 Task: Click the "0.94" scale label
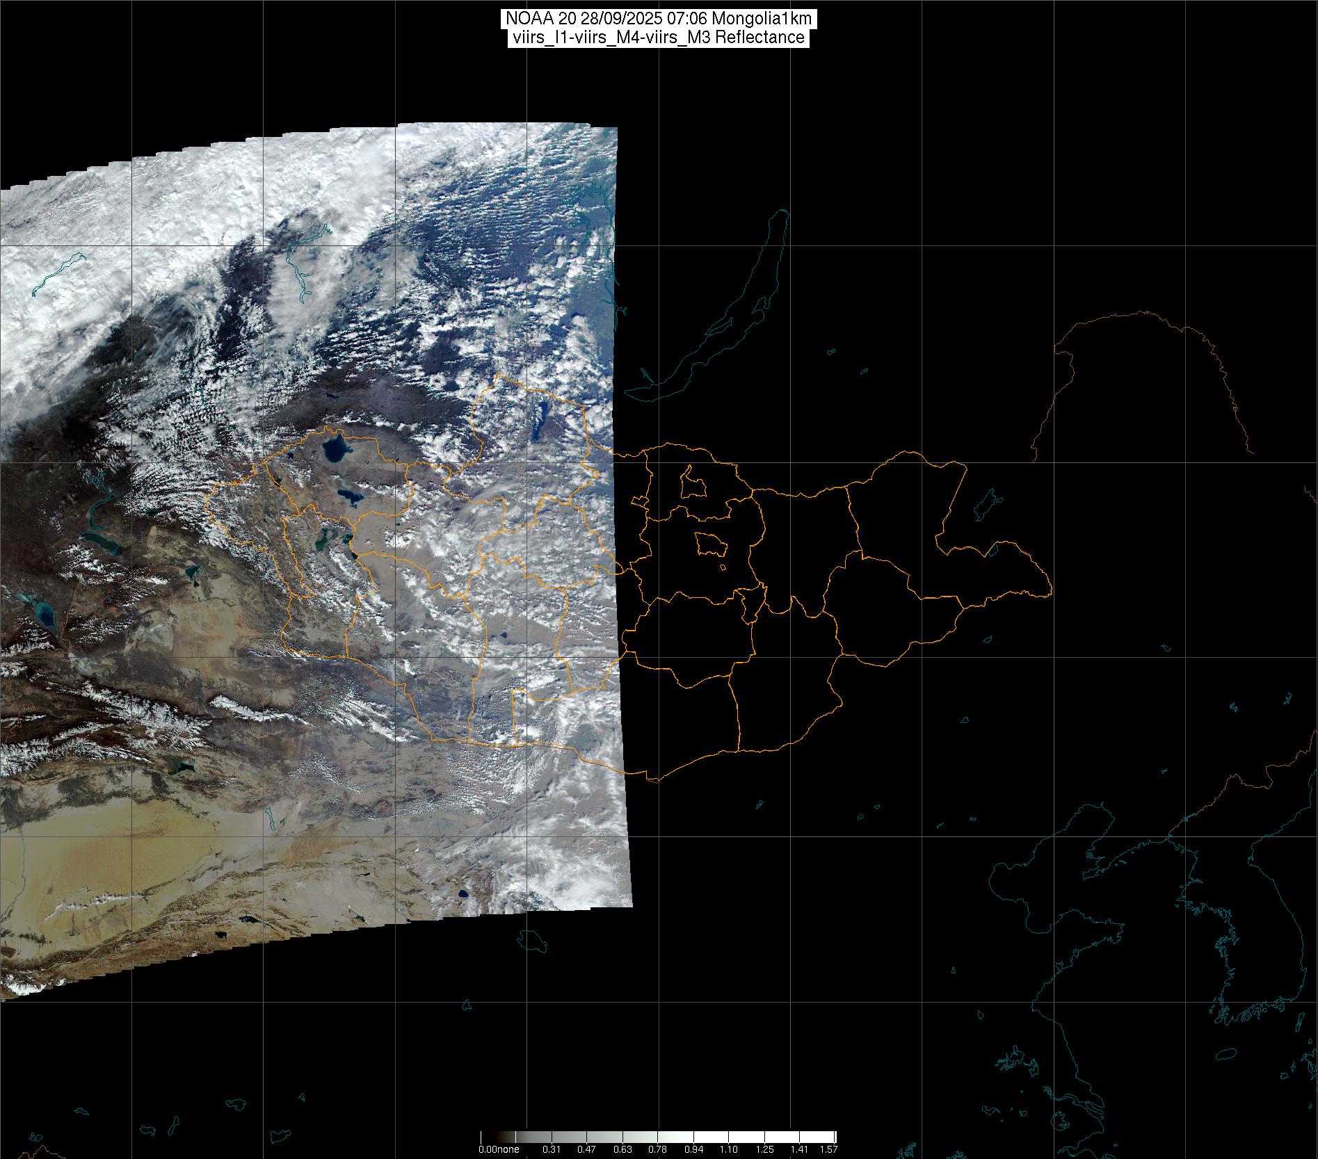tap(693, 1149)
